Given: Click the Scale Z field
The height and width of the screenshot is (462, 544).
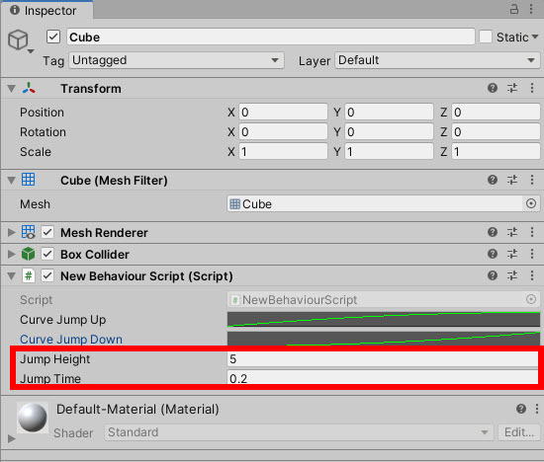Looking at the screenshot, I should pyautogui.click(x=496, y=152).
